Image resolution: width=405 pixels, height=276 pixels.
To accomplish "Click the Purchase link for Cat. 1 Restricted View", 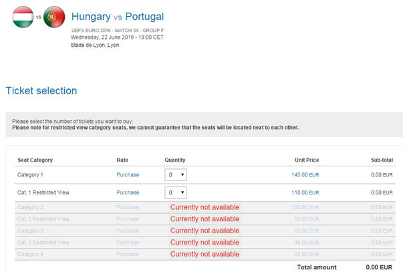I will (x=128, y=192).
